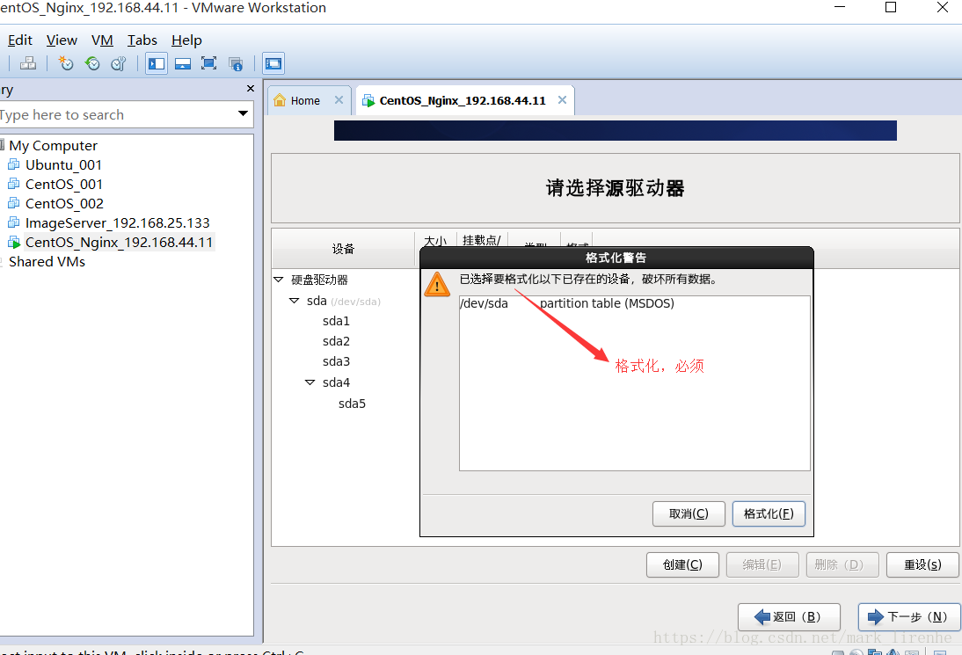The height and width of the screenshot is (655, 962).
Task: Click the 设备 column header
Action: tap(344, 249)
